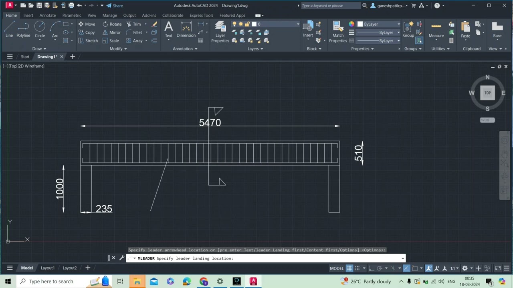The width and height of the screenshot is (513, 288).
Task: Open File Explorer from taskbar
Action: click(137, 282)
